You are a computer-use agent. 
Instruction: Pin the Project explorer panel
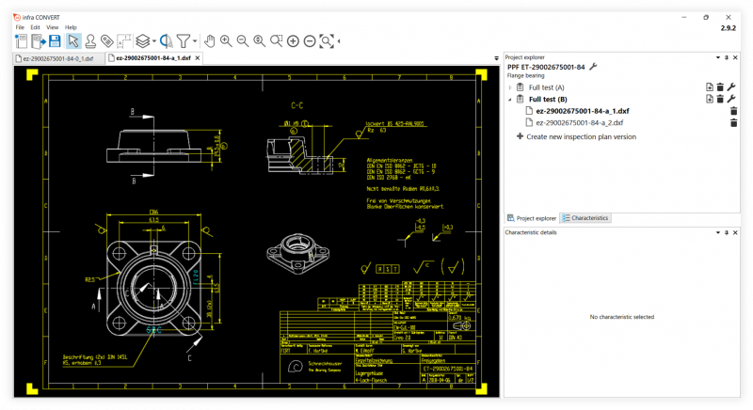pos(727,57)
